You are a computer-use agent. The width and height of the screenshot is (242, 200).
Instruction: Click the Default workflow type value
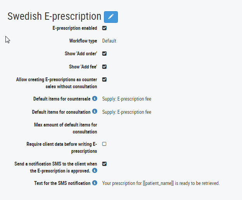(x=109, y=41)
